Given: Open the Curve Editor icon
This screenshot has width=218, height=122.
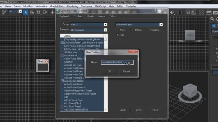Looking at the screenshot, I should tap(187, 13).
